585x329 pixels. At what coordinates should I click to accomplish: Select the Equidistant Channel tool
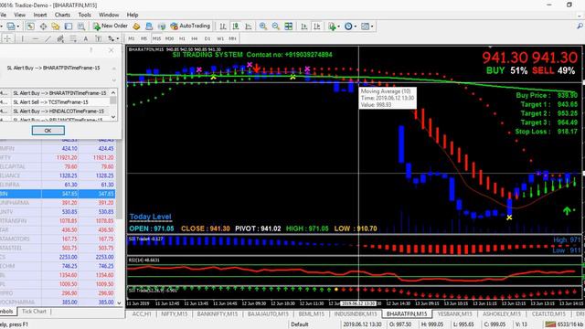click(60, 38)
